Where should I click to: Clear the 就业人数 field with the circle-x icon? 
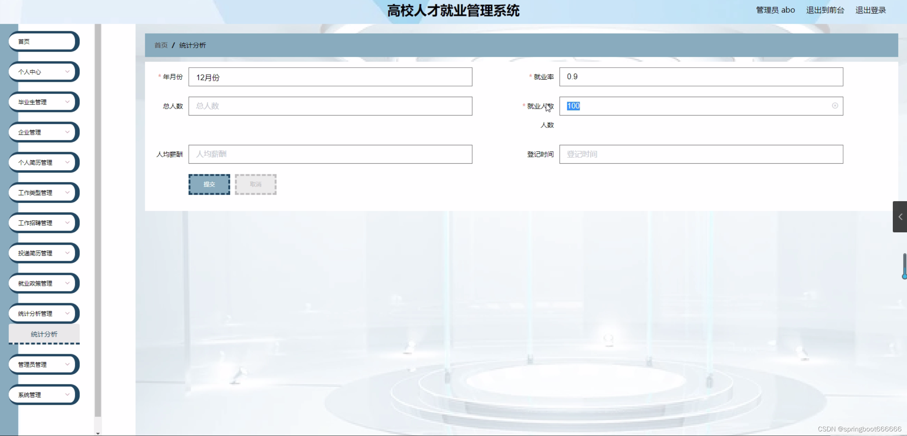(x=835, y=106)
